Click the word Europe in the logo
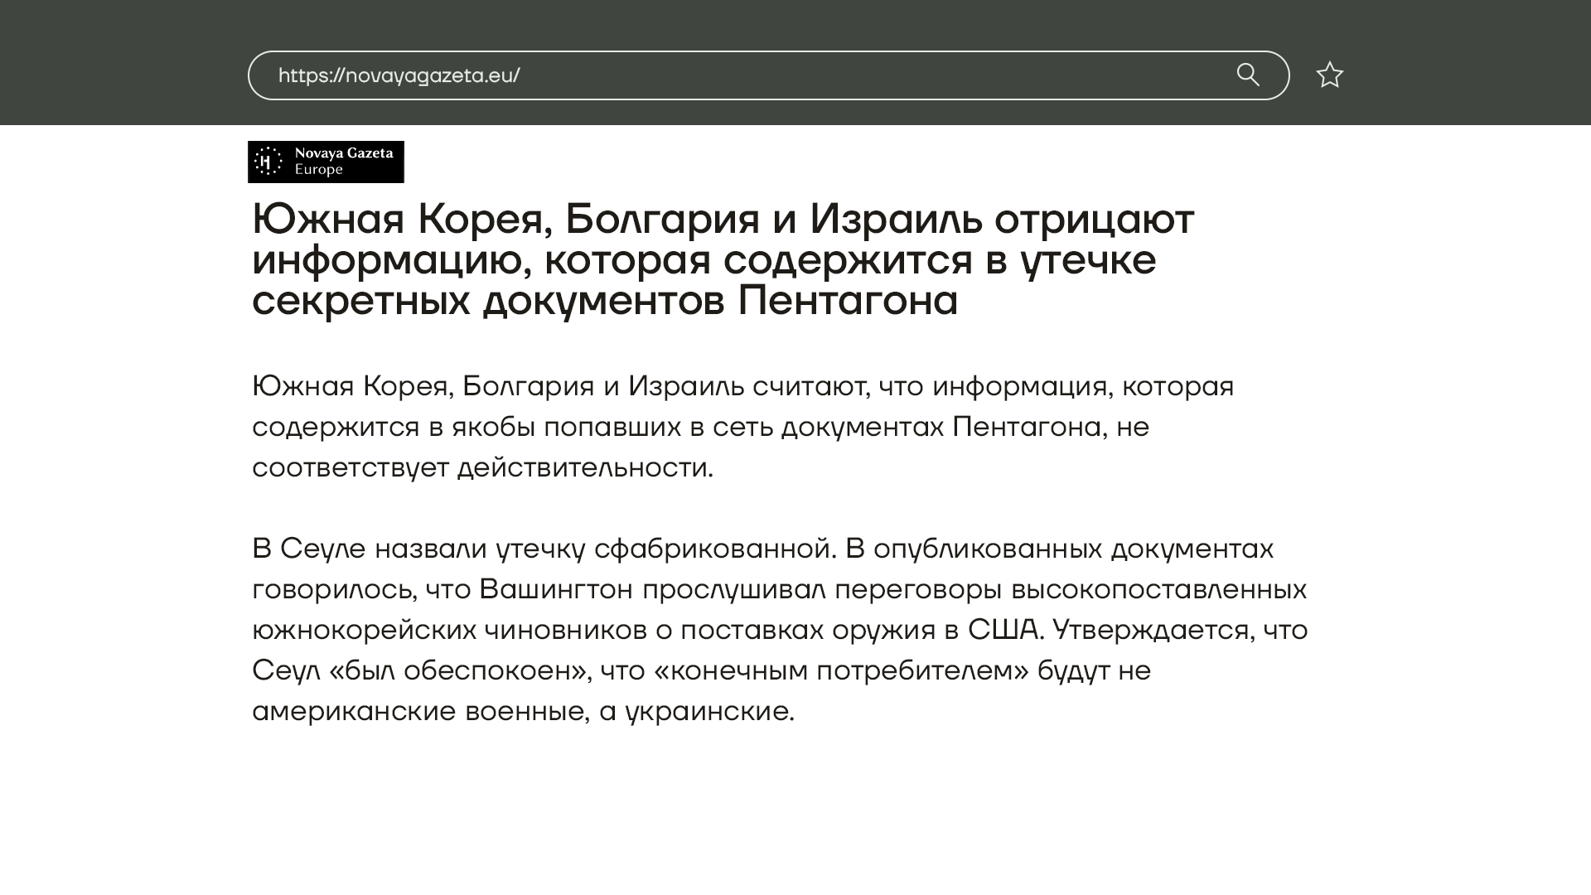Viewport: 1591px width, 895px height. (x=318, y=170)
